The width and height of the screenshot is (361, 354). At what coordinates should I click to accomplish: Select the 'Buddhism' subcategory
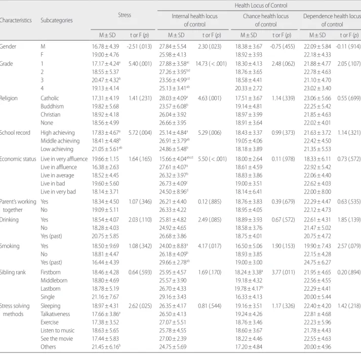[52, 106]
